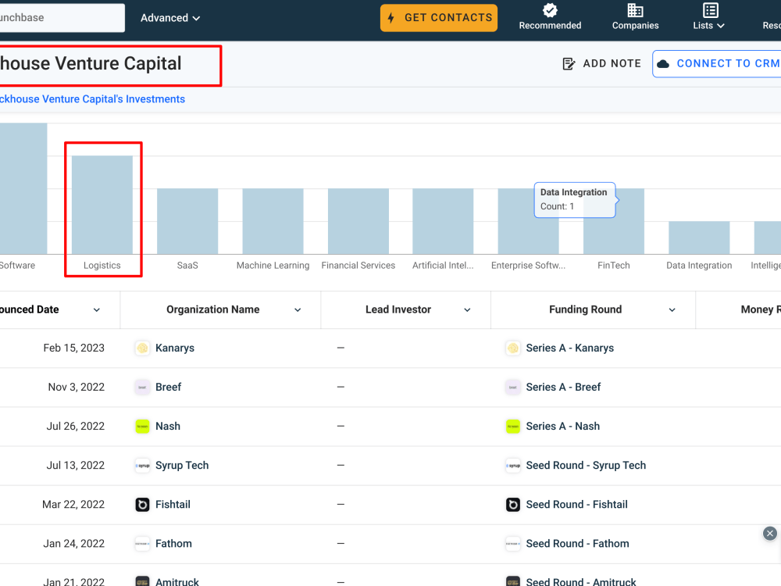
Task: Go to the Companies section
Action: [635, 17]
